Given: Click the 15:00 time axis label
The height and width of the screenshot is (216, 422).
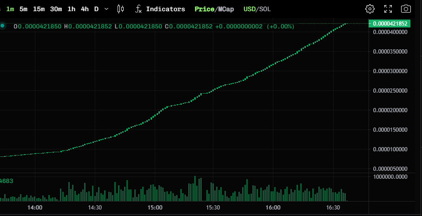Looking at the screenshot, I should click(x=155, y=208).
